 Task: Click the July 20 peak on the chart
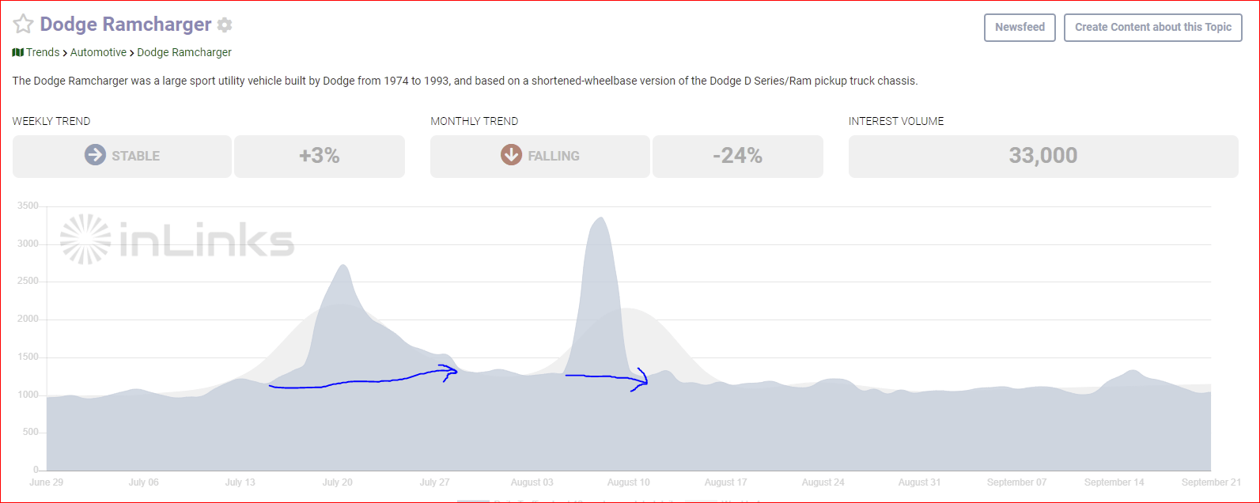point(342,267)
